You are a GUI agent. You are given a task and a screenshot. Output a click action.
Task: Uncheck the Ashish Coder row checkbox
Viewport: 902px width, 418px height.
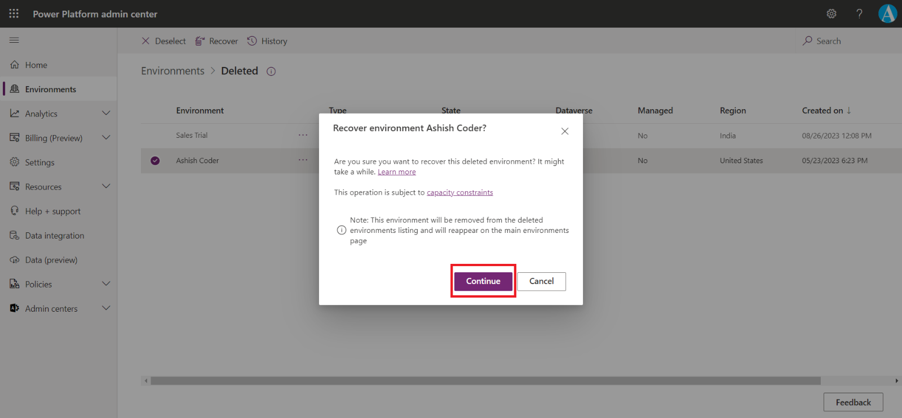point(155,161)
